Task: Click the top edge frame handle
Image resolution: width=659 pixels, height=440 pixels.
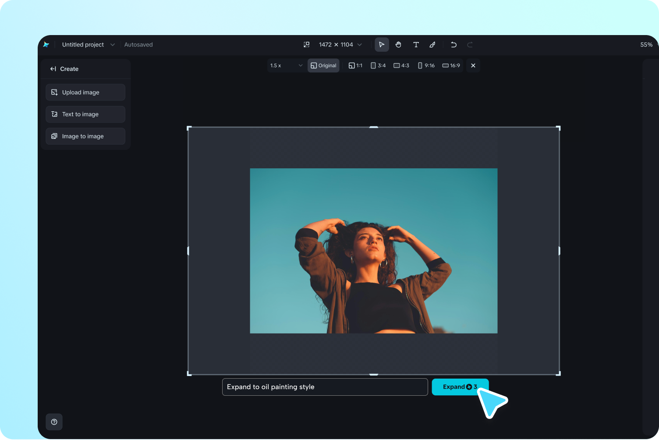Action: 374,127
